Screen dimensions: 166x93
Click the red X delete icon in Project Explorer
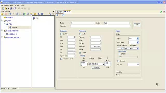6,14
